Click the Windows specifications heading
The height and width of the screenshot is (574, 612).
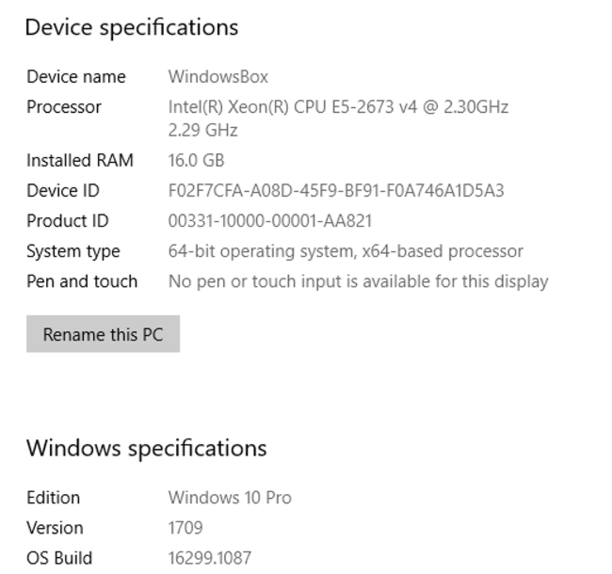tap(146, 448)
